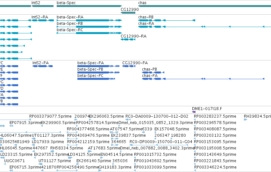Image resolution: width=271 pixels, height=172 pixels.
Task: Select the RC0-DP0009-150700-011-G04 label
Action: [161, 142]
